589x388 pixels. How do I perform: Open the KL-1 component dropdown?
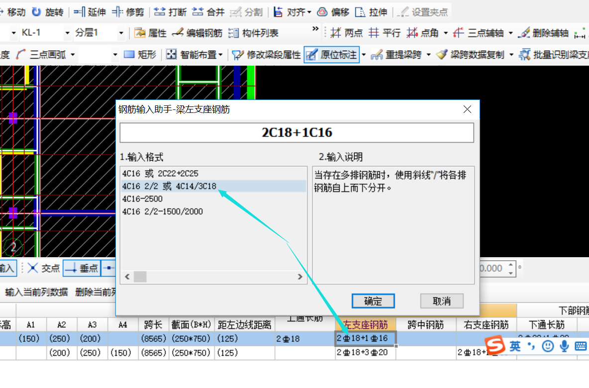click(67, 33)
